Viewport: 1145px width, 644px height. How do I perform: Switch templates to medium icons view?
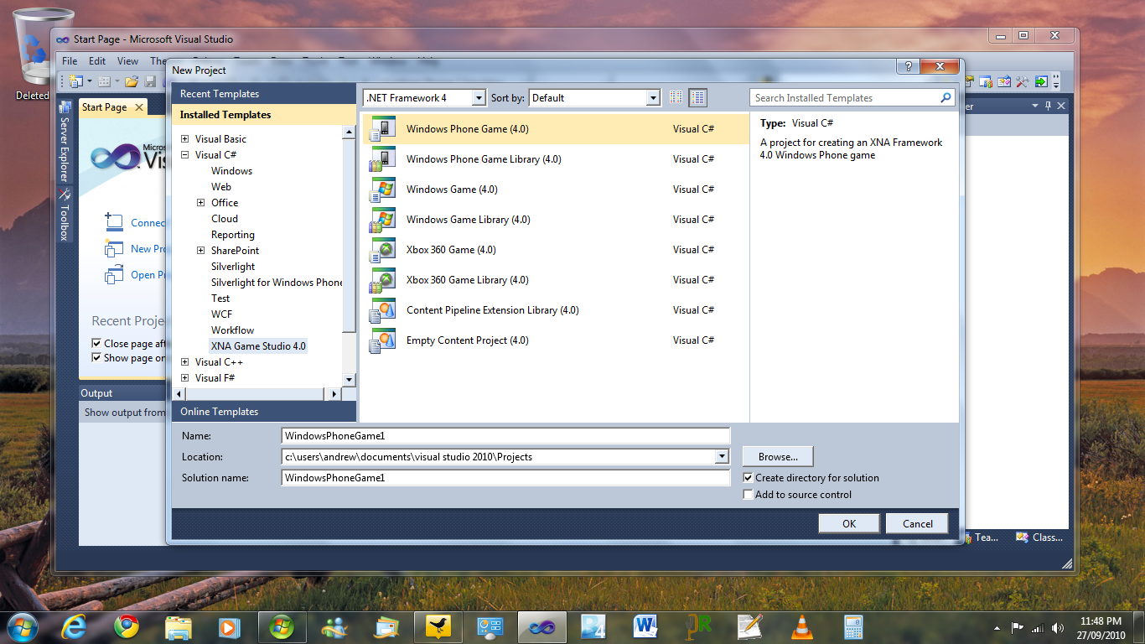click(697, 98)
